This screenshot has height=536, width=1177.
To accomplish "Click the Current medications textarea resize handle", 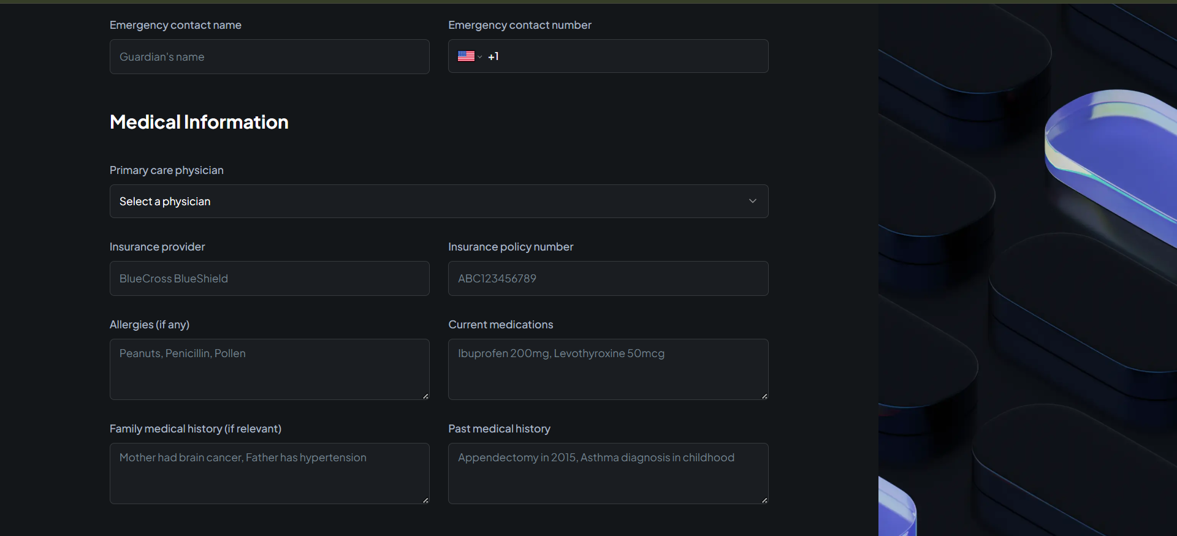I will tap(764, 396).
